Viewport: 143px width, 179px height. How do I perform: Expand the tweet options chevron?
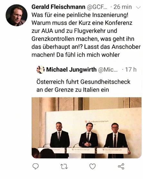(138, 7)
